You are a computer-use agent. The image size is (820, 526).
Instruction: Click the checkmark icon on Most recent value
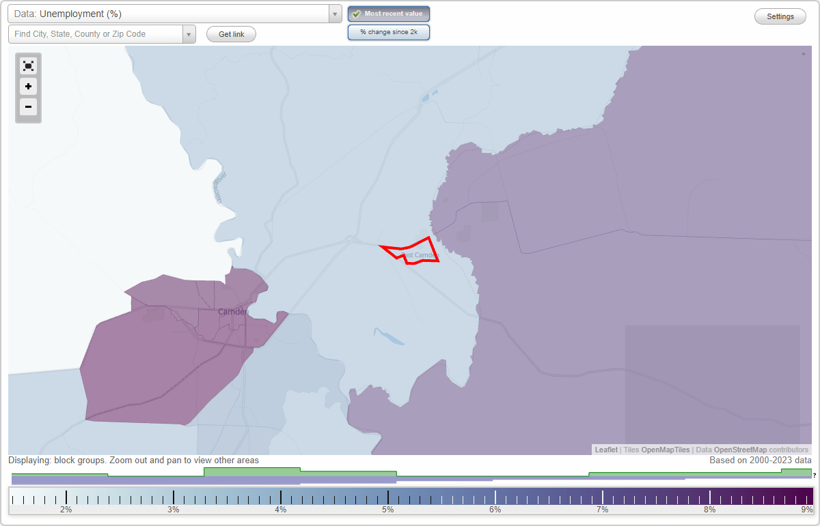tap(357, 13)
